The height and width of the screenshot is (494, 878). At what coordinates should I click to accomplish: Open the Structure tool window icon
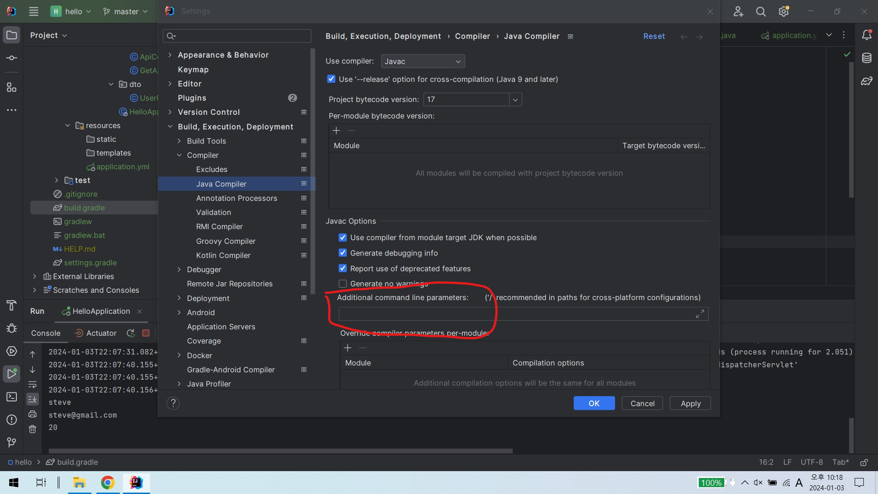[x=11, y=87]
